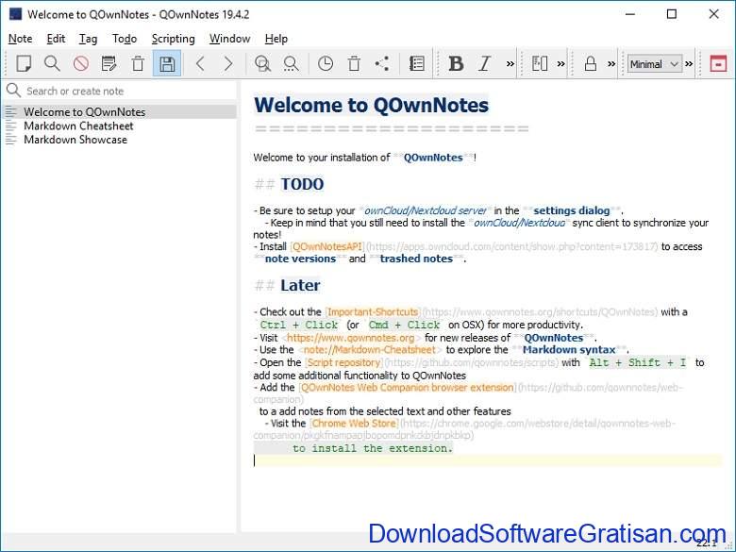Expand overflow chevron after panel layout icon

tap(560, 64)
